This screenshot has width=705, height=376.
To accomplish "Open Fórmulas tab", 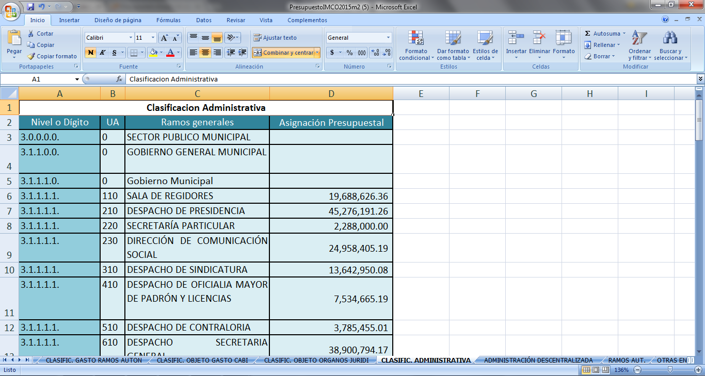I will coord(169,20).
